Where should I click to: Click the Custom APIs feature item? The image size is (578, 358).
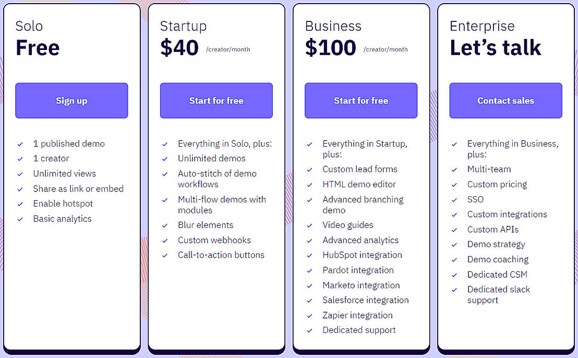tap(492, 229)
